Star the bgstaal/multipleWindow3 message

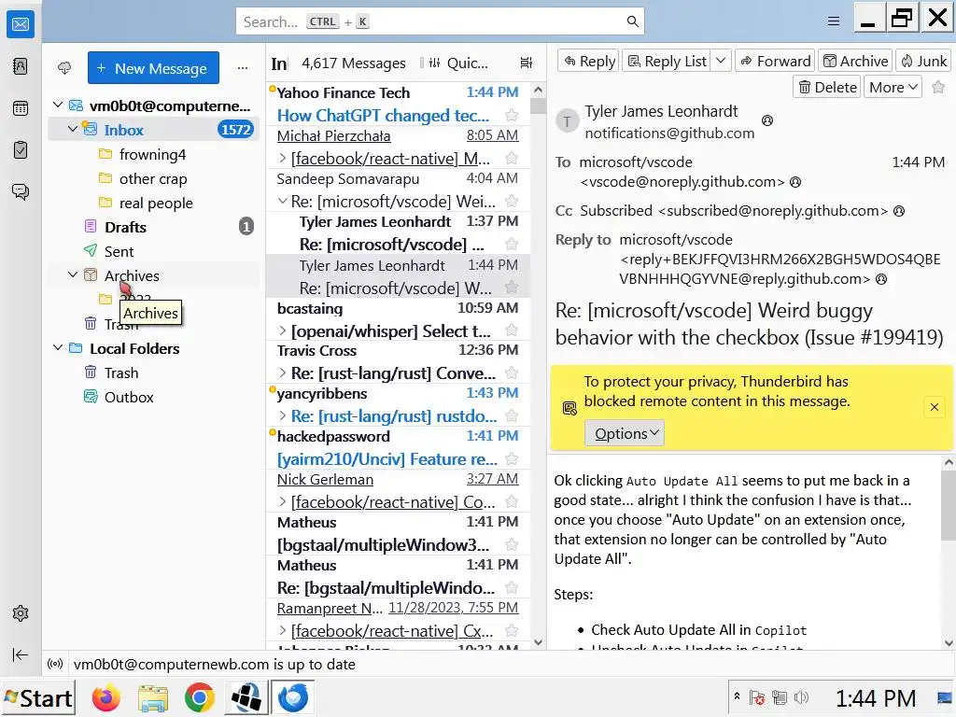(513, 544)
